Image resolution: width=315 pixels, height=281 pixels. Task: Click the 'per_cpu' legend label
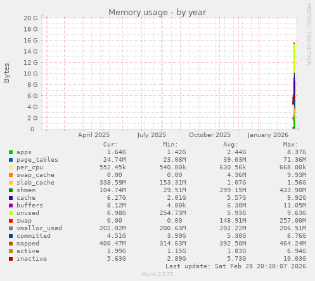coord(30,167)
